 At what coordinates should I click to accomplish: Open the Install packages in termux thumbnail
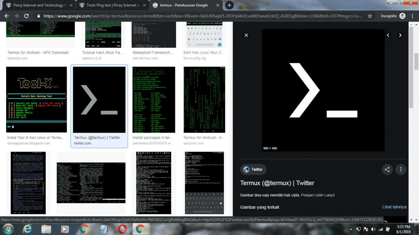[153, 100]
